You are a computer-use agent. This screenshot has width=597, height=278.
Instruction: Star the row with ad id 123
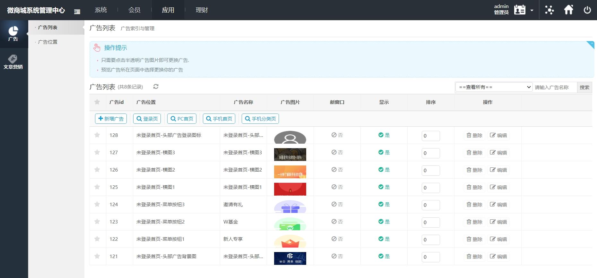click(x=97, y=222)
